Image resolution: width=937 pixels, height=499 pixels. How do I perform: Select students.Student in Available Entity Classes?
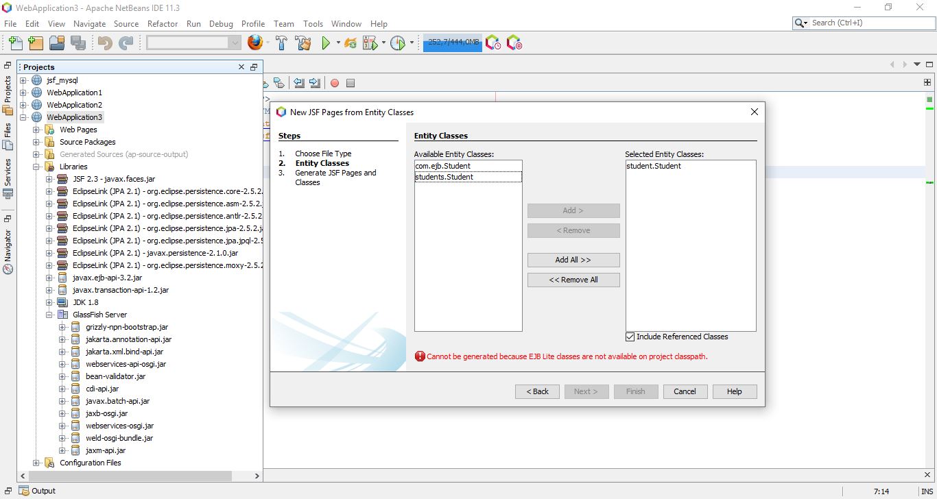(468, 177)
